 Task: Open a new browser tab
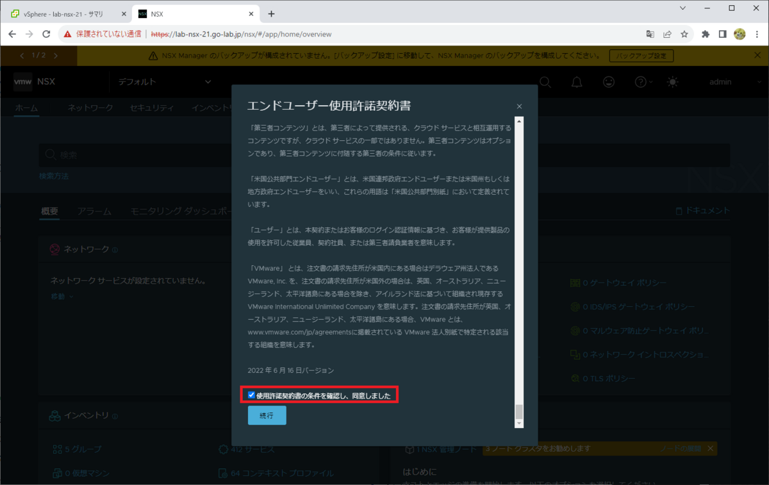pos(271,13)
